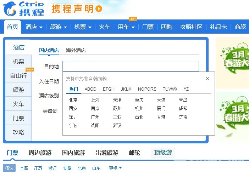
Task: Choose 成都 as destination
Action: tap(183, 108)
